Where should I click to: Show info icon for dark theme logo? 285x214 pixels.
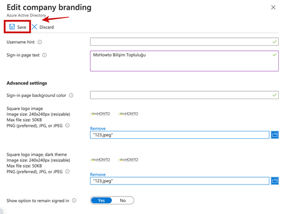click(67, 172)
